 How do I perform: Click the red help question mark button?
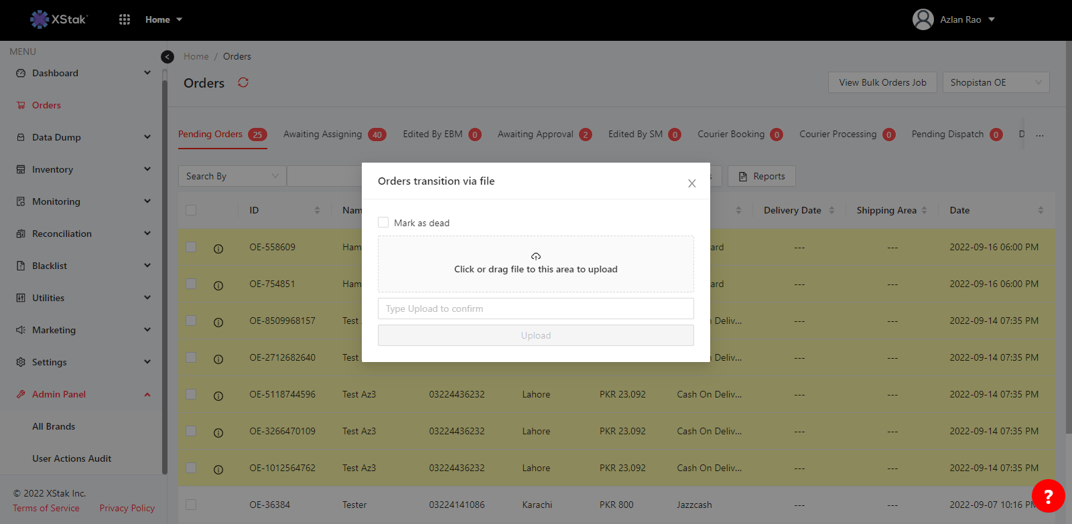(1048, 496)
